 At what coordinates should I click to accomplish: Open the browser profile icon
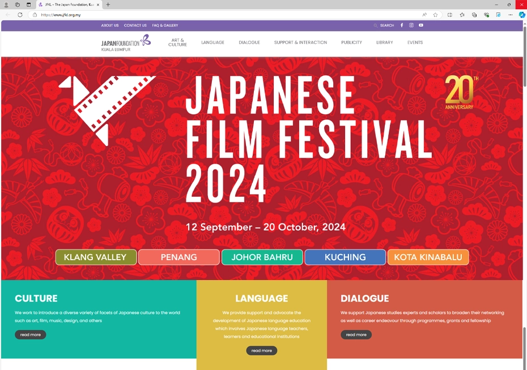(x=6, y=5)
